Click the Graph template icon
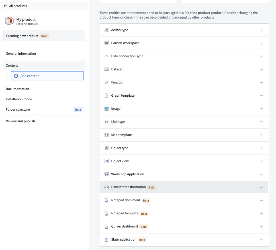Image resolution: width=276 pixels, height=250 pixels. tap(107, 95)
